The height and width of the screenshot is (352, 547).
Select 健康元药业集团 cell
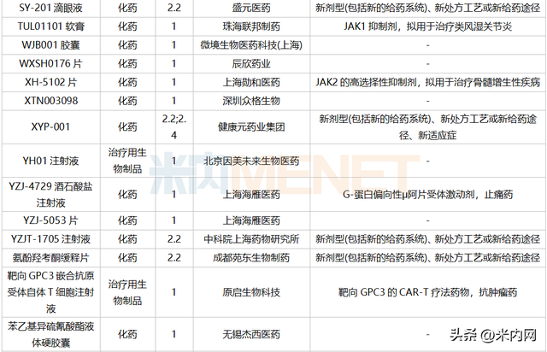pos(251,127)
